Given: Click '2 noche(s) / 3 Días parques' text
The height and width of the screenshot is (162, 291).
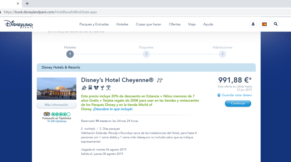Looking at the screenshot, I should tap(100, 129).
